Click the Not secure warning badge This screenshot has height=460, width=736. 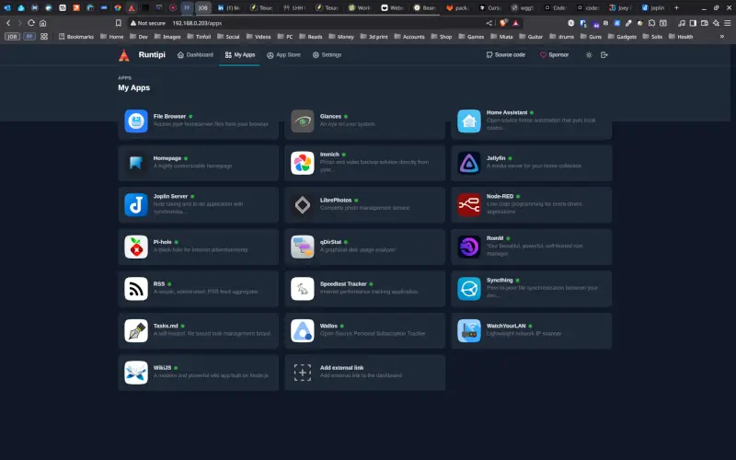pyautogui.click(x=148, y=23)
